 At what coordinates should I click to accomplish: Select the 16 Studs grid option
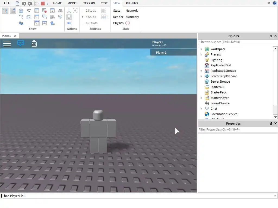click(x=92, y=23)
